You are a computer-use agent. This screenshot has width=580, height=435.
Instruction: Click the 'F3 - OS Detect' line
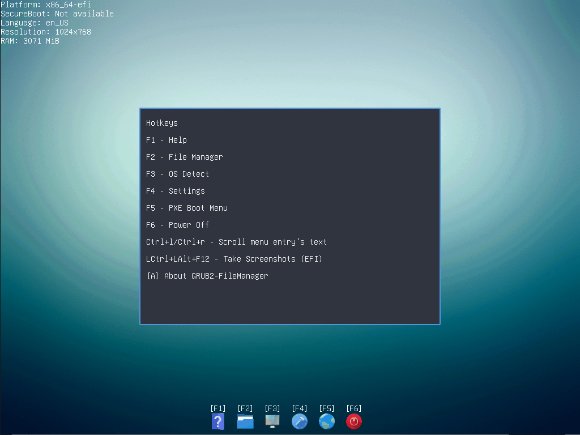(177, 174)
